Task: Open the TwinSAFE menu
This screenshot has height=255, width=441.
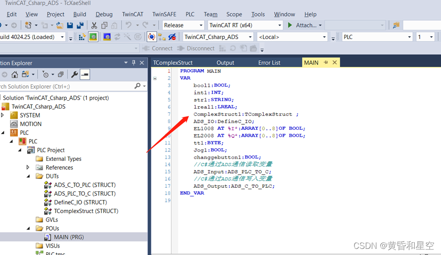Action: pos(164,14)
